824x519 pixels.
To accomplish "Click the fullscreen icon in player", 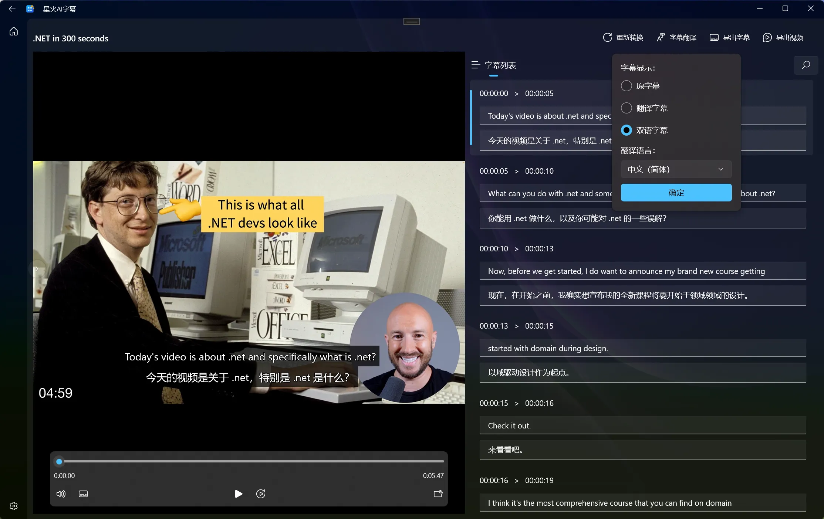I will (x=438, y=494).
